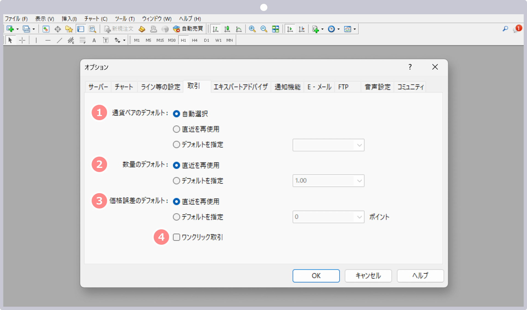This screenshot has width=527, height=310.
Task: Open Strategy Tester magnifier icon
Action: 92,29
